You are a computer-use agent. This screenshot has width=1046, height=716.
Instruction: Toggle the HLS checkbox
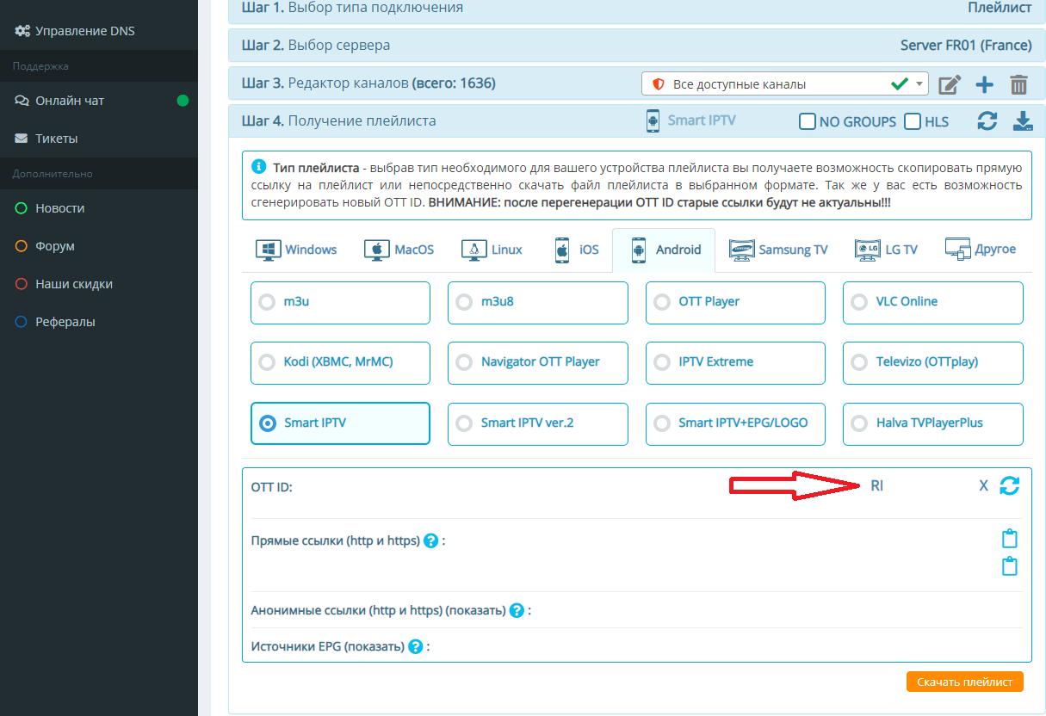click(x=913, y=121)
